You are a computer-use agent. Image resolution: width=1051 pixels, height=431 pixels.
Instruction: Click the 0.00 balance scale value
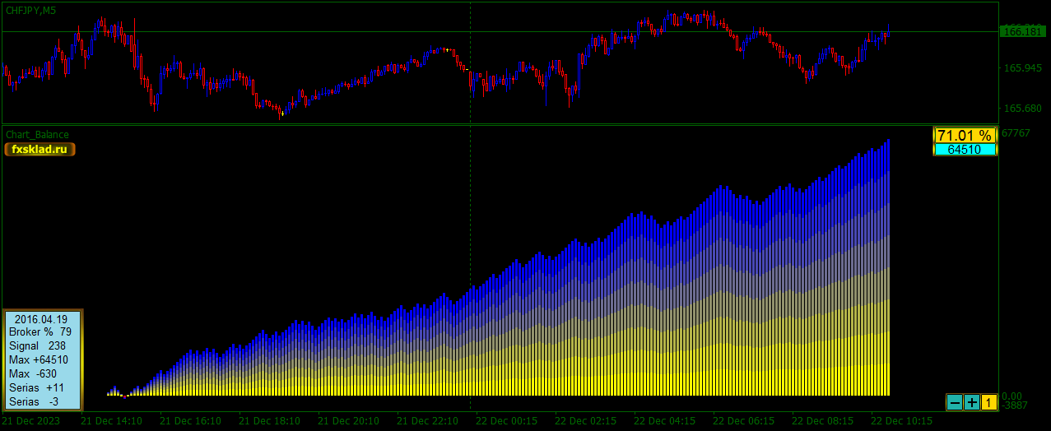pyautogui.click(x=1011, y=396)
